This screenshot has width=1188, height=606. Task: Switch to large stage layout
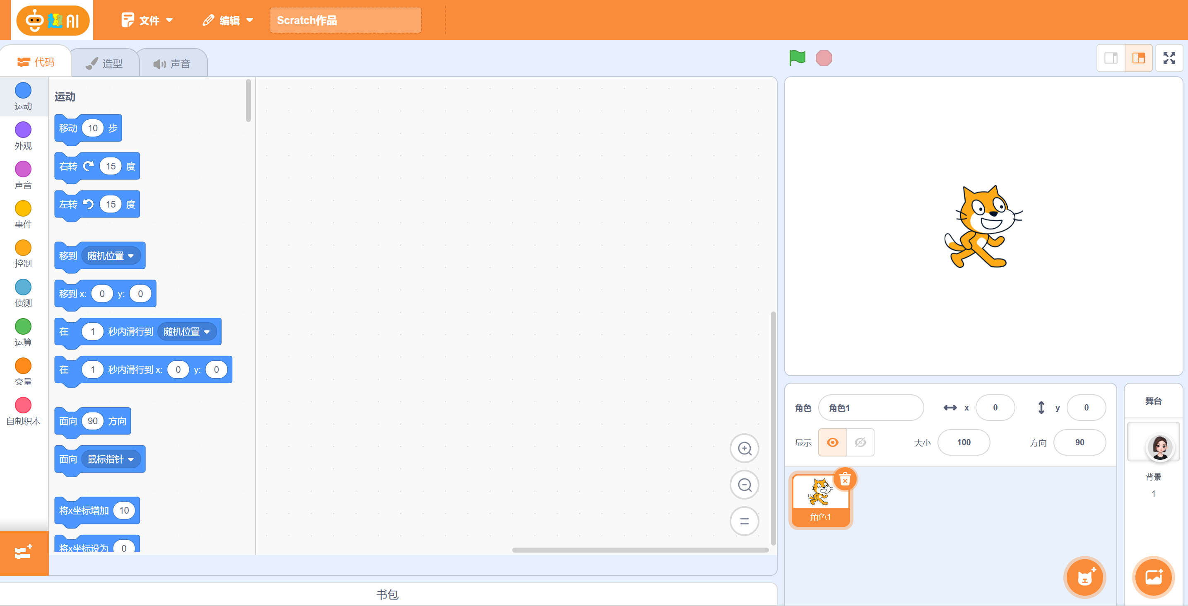pos(1139,58)
